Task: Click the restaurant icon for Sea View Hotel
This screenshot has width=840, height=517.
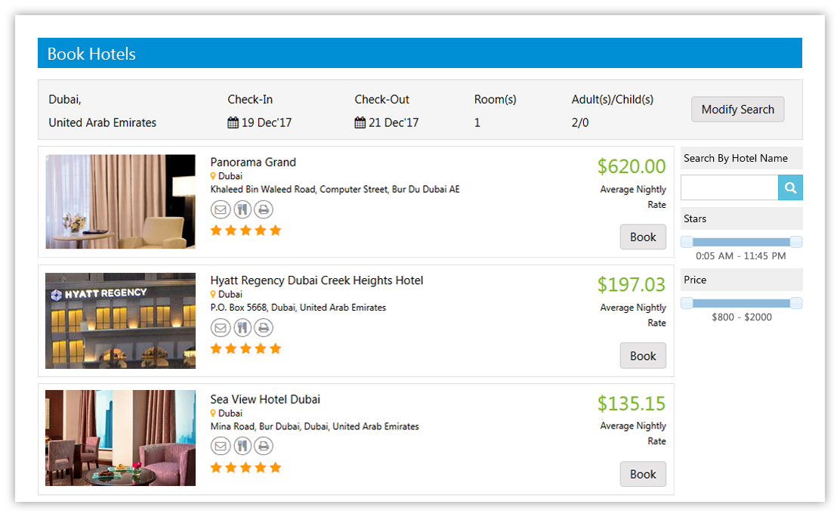Action: pyautogui.click(x=242, y=446)
